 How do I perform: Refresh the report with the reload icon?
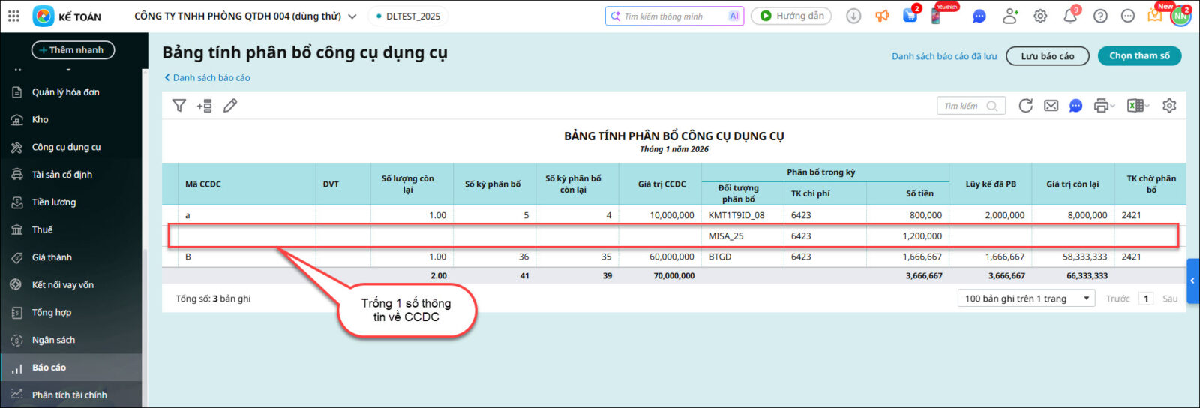click(1025, 106)
